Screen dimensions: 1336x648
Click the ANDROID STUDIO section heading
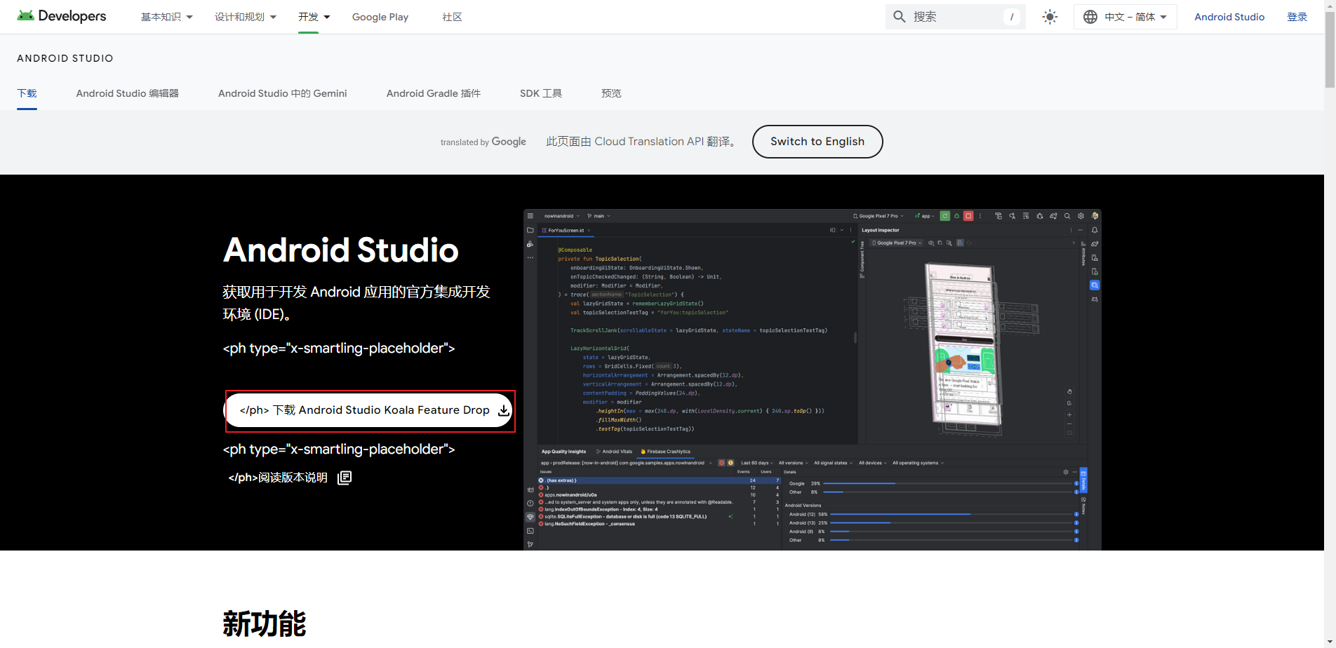65,58
